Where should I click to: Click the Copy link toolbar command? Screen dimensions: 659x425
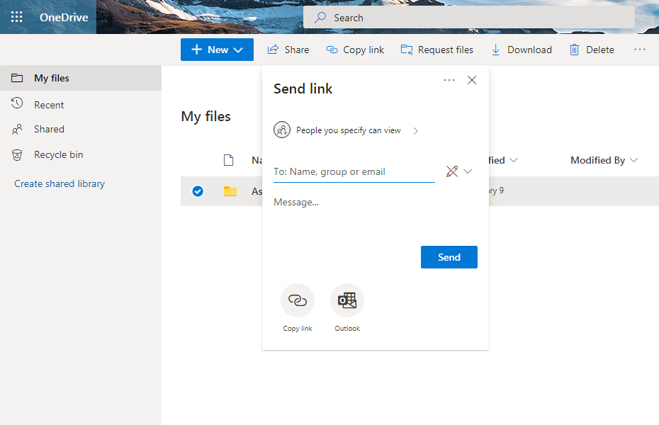[x=355, y=50]
